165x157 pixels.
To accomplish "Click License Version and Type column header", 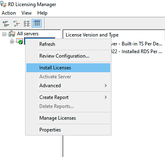I will click(x=92, y=35).
